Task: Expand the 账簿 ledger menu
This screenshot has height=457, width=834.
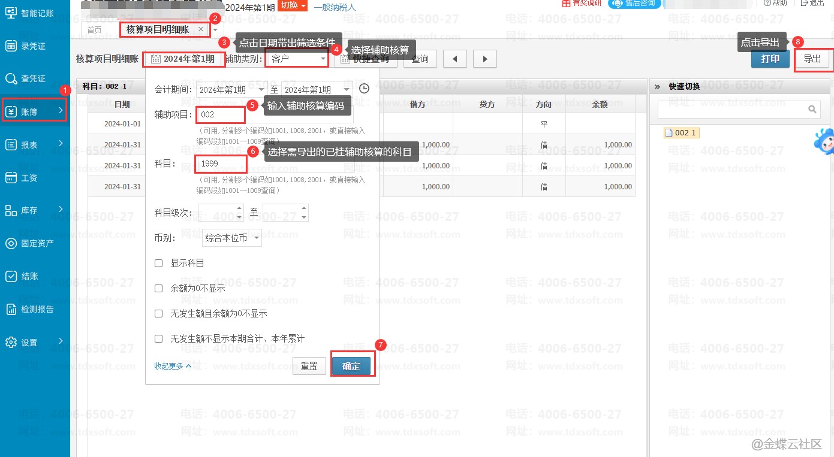Action: (34, 111)
